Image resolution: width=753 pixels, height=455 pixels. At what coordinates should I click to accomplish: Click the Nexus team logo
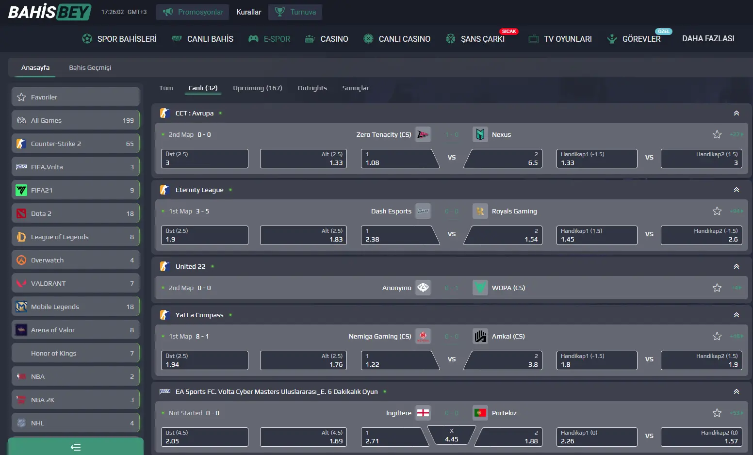coord(480,134)
